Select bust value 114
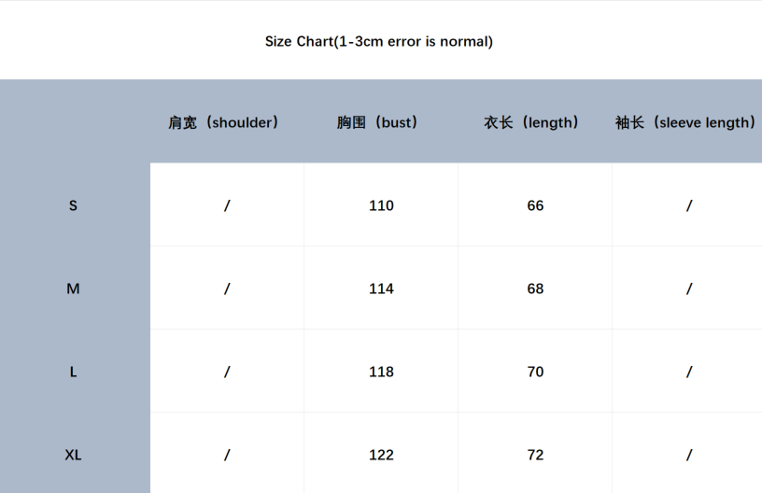Viewport: 762px width, 493px height. [381, 289]
